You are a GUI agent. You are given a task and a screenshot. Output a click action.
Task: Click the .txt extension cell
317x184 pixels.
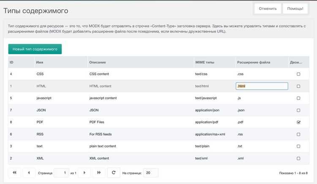point(240,146)
